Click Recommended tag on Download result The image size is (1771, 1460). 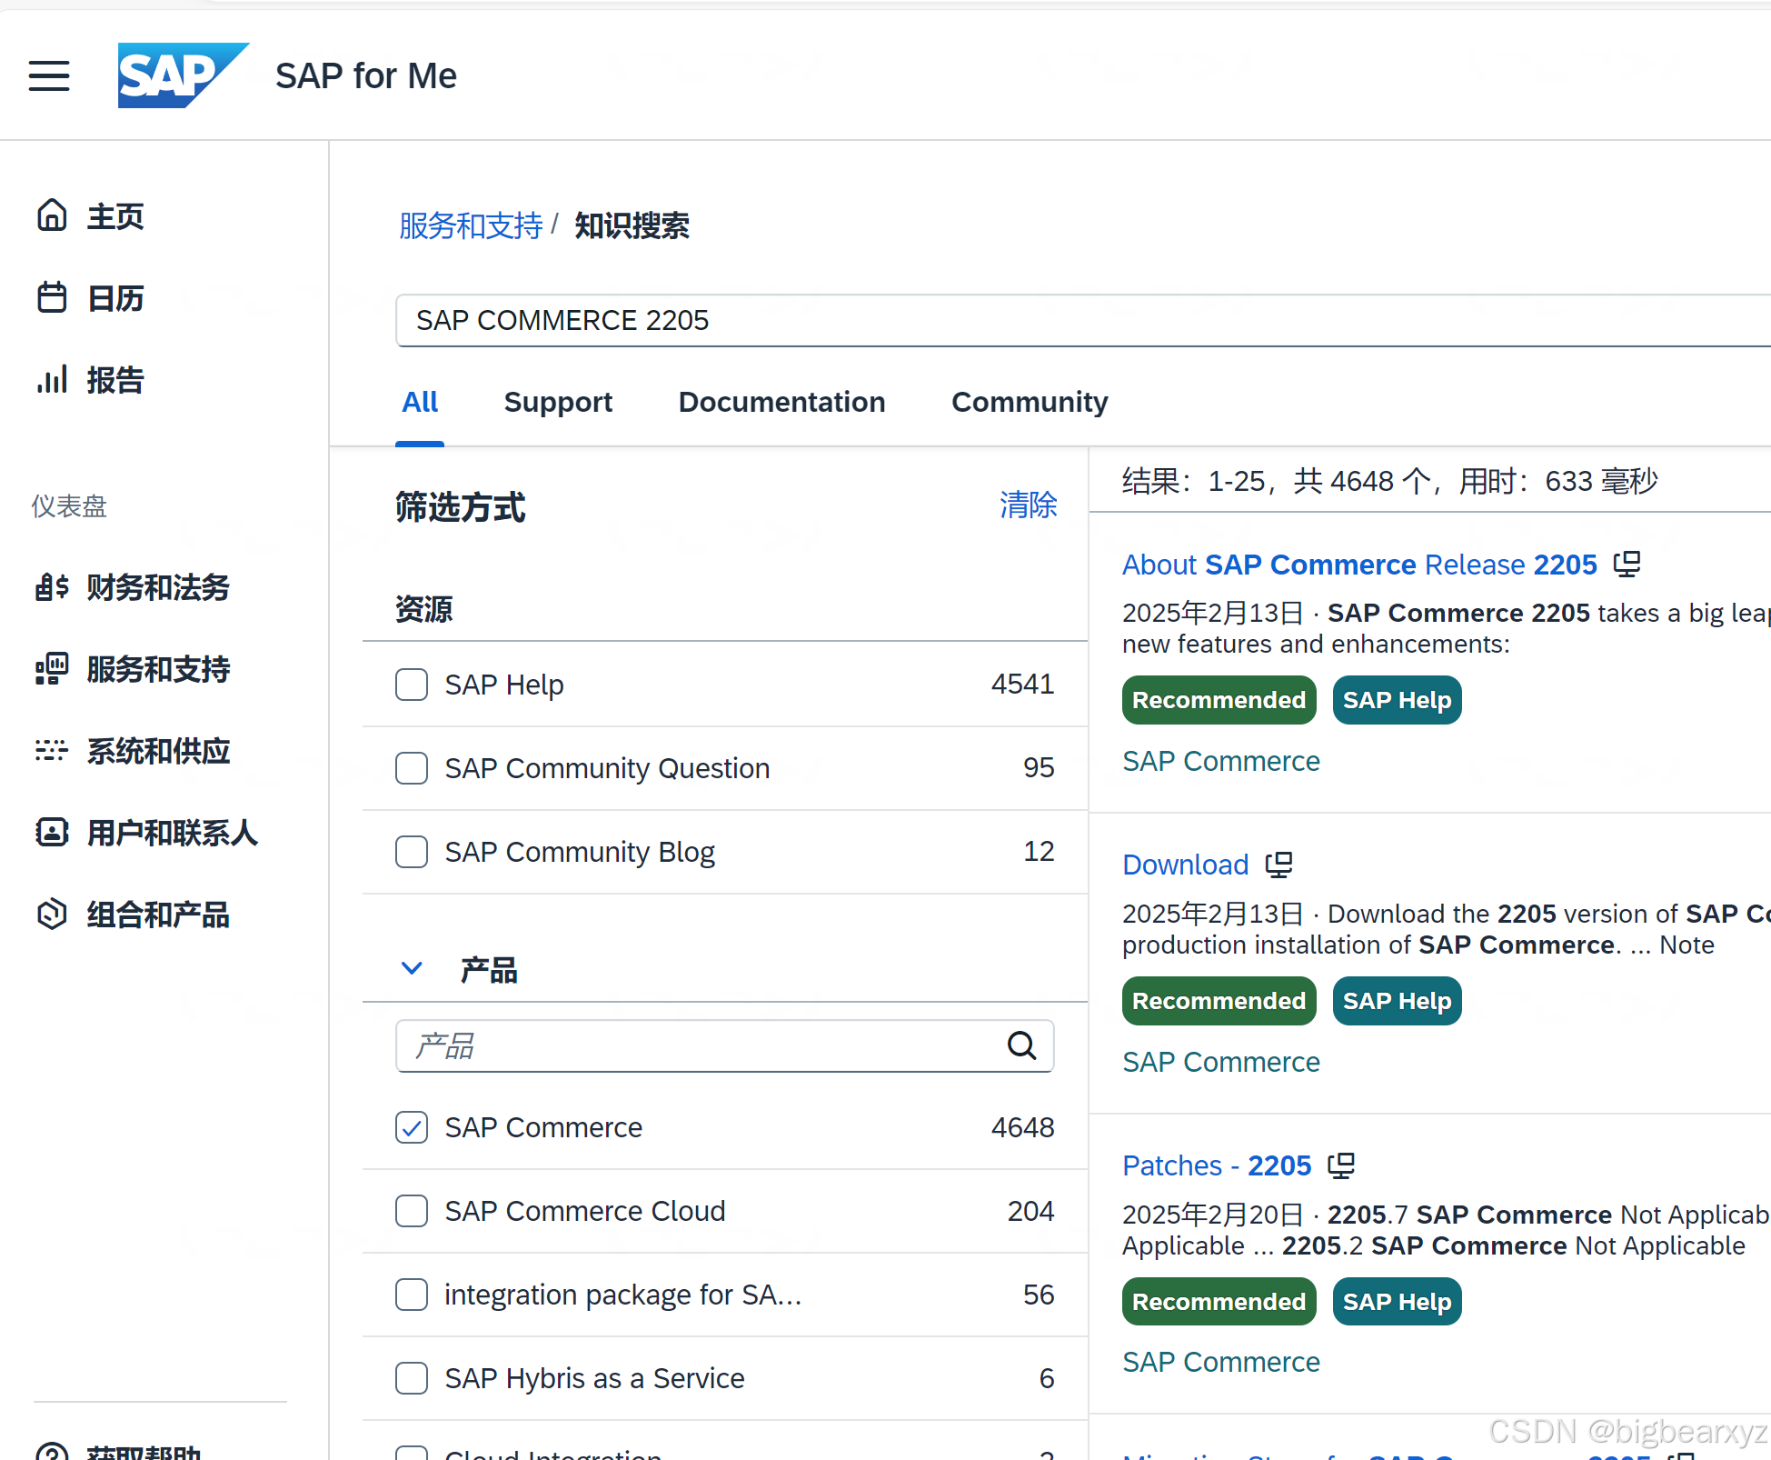(1219, 1001)
